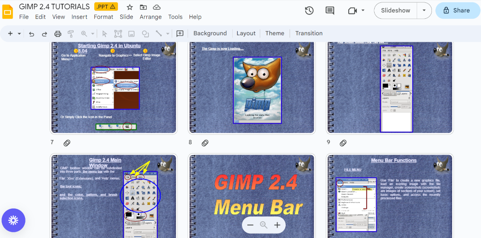Click the floating zoom magnifier icon
The height and width of the screenshot is (238, 481).
[x=264, y=225]
